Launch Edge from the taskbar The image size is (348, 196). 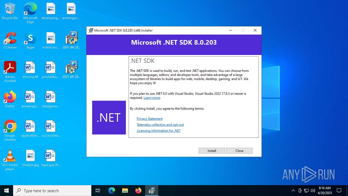click(112, 191)
